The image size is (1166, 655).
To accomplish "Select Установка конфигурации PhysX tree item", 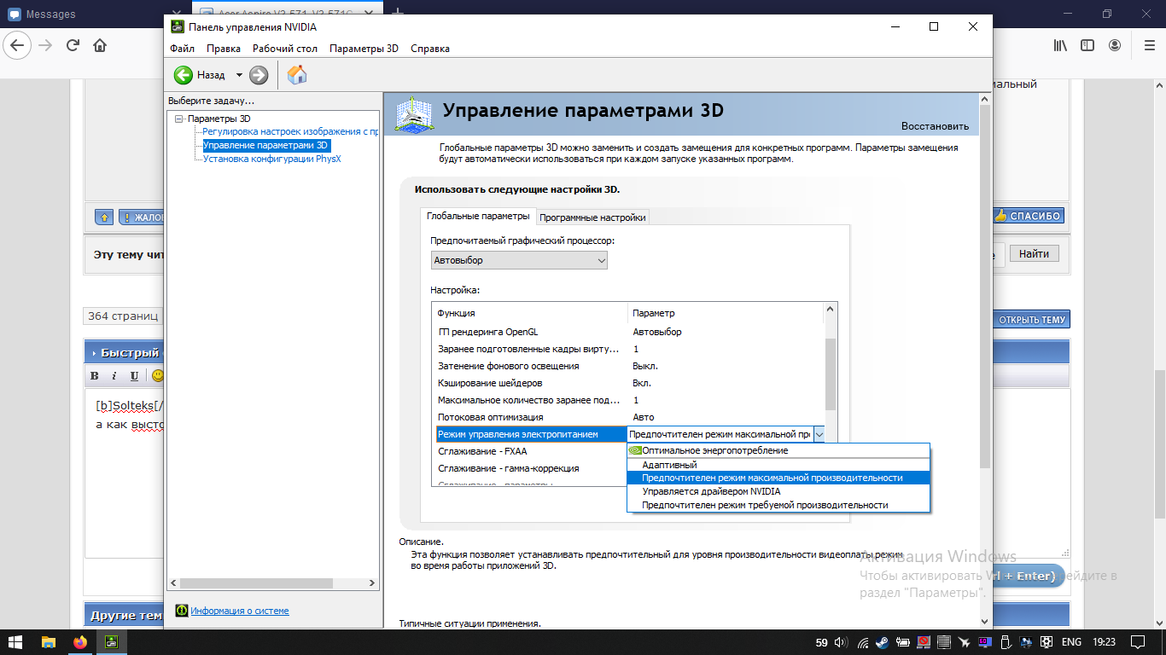I will (x=271, y=159).
